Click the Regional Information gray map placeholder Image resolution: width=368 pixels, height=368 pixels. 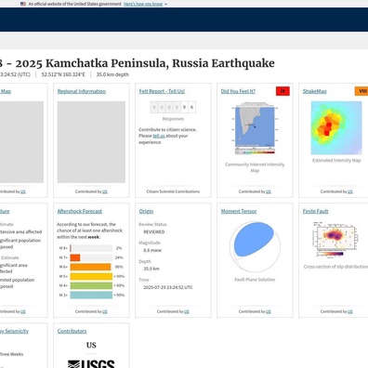tap(91, 142)
